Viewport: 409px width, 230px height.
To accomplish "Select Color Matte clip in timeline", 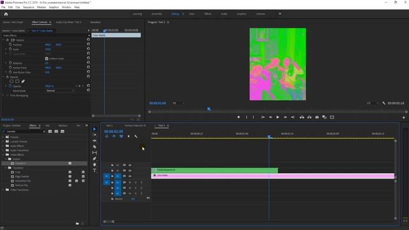I will click(x=273, y=176).
